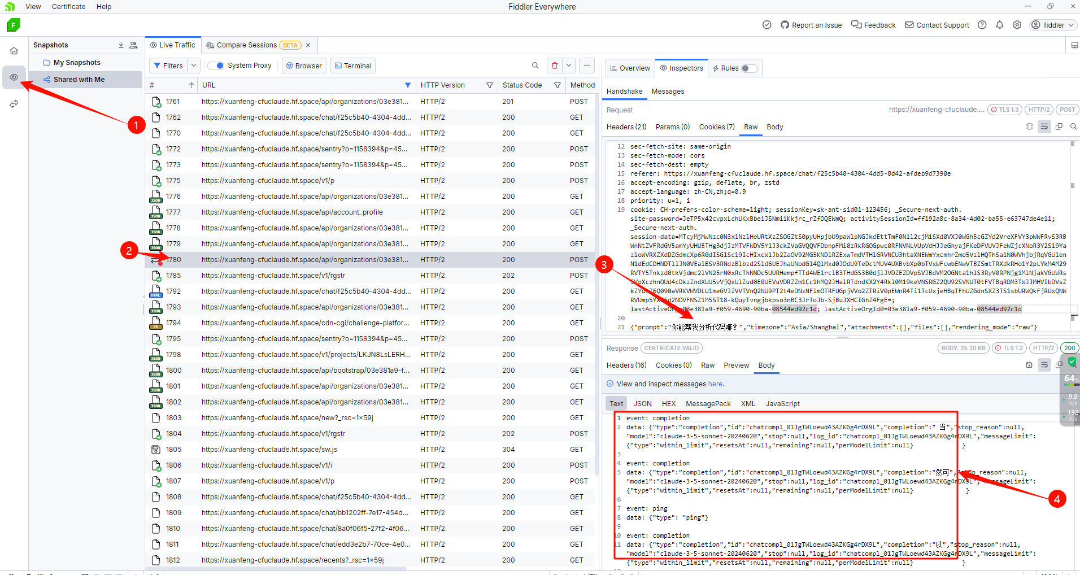1080x575 pixels.
Task: Open the notifications bell
Action: (1000, 25)
